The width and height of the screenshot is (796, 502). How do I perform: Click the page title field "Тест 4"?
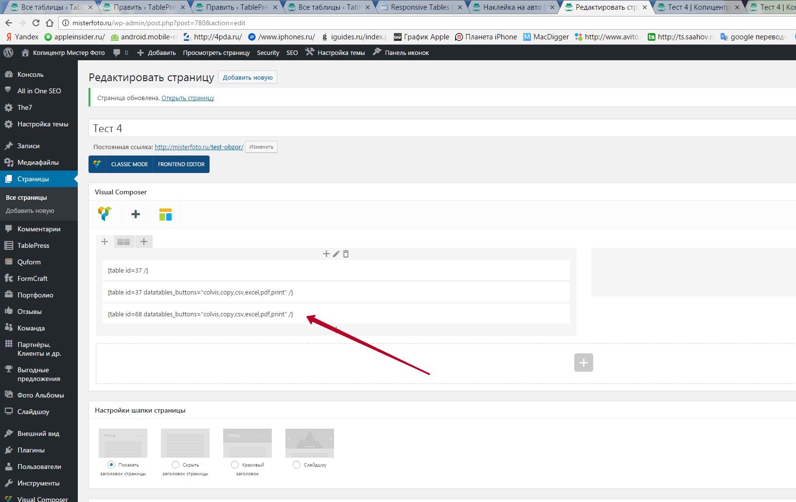(340, 128)
